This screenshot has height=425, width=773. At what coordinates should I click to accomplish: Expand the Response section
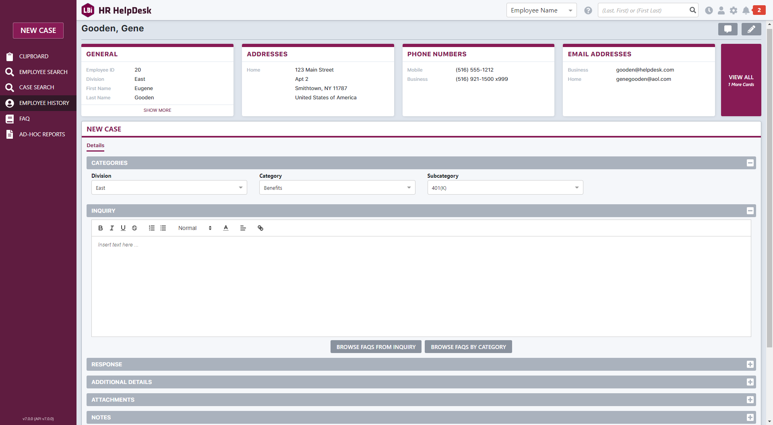click(x=750, y=364)
